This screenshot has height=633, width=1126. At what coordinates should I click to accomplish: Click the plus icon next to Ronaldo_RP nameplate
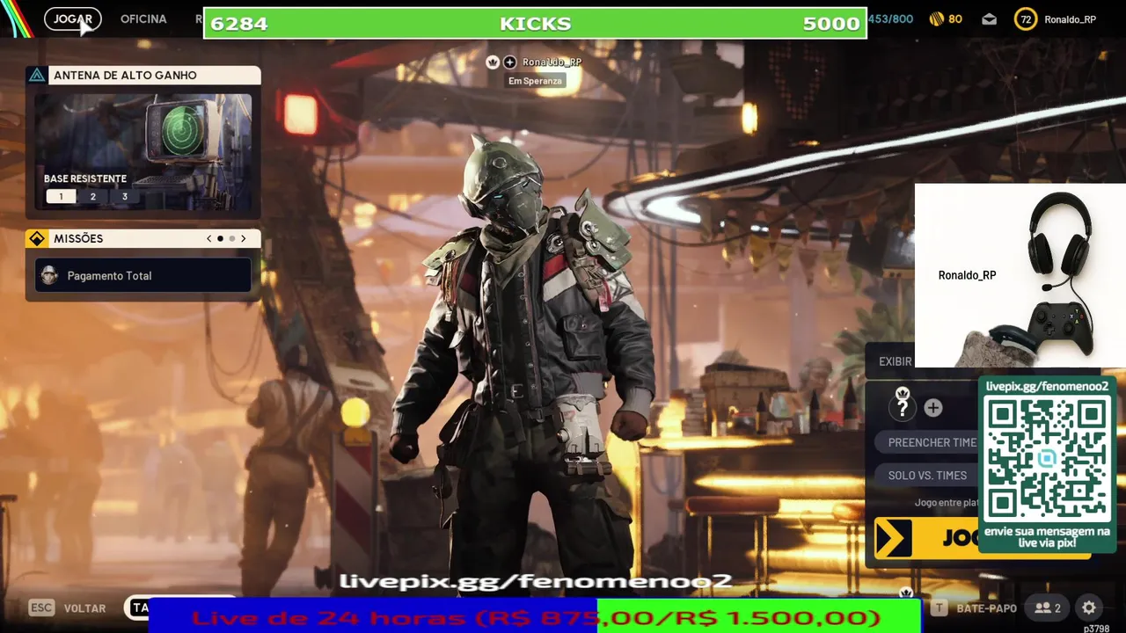tap(509, 62)
